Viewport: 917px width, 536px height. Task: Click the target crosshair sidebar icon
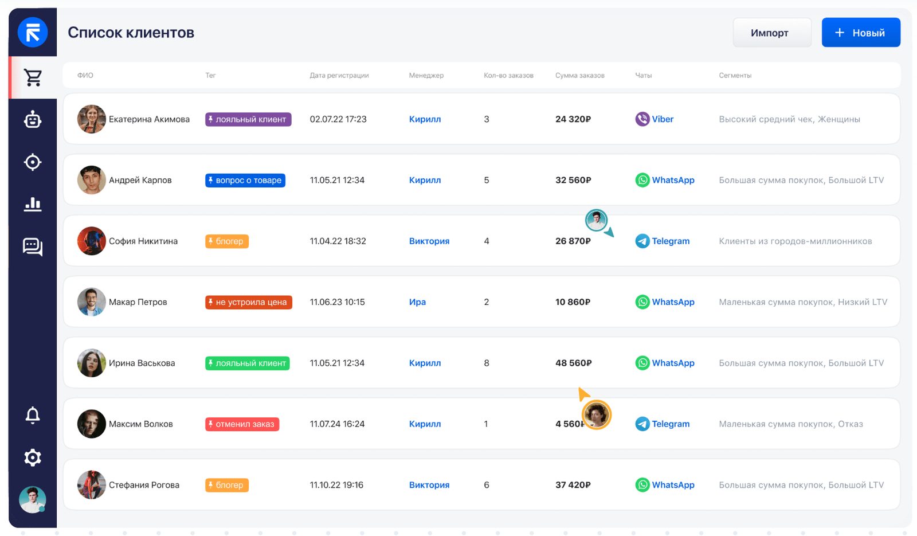pos(33,162)
